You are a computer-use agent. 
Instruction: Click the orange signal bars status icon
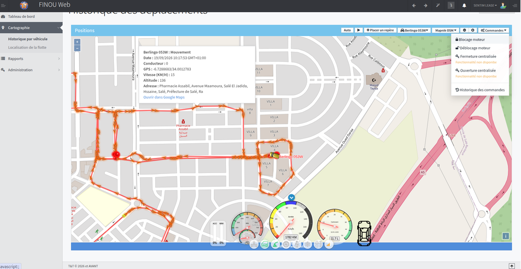click(x=329, y=245)
